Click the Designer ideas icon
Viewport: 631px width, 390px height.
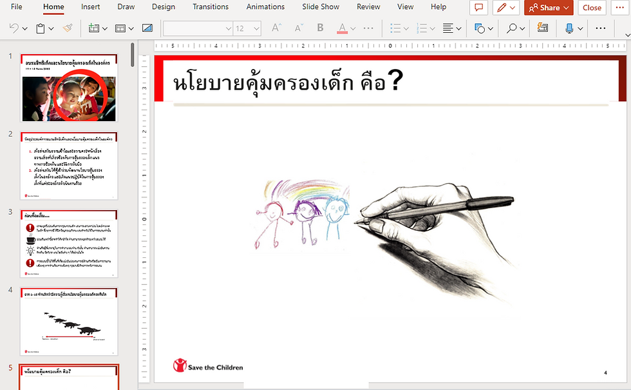542,28
